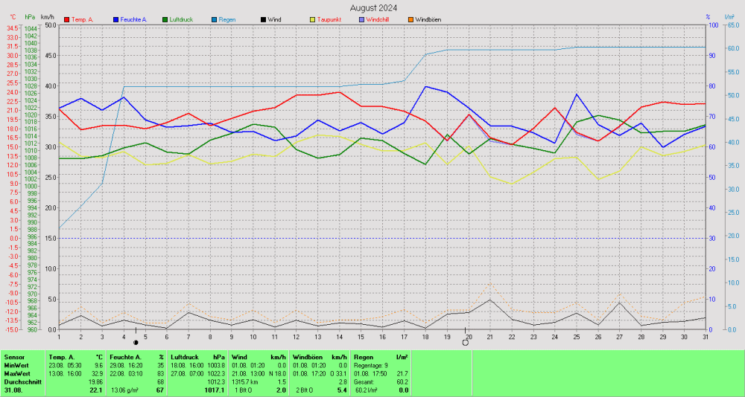Click the orange Windböen legend square
The width and height of the screenshot is (745, 397).
click(x=409, y=19)
